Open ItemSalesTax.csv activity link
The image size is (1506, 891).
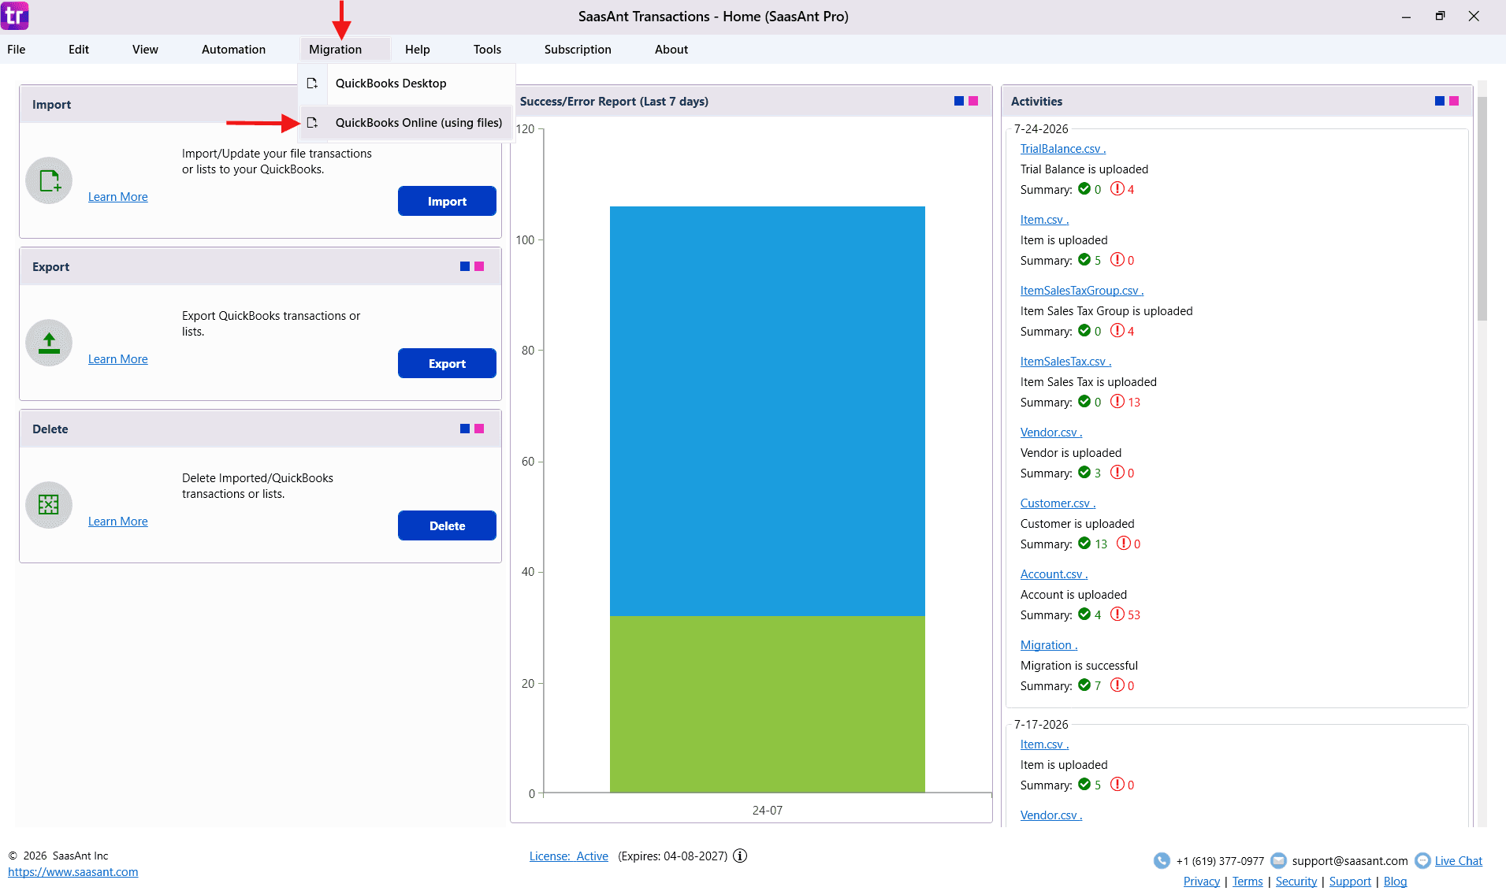pyautogui.click(x=1065, y=362)
